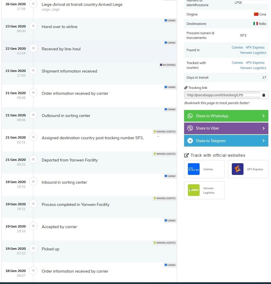Screen dimensions: 271x284
Task: Copy tracking link with clipboard icon
Action: point(264,95)
